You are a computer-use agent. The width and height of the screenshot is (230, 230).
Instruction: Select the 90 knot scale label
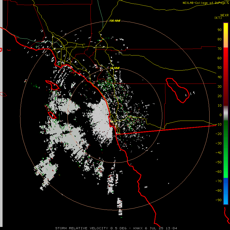click(x=220, y=30)
